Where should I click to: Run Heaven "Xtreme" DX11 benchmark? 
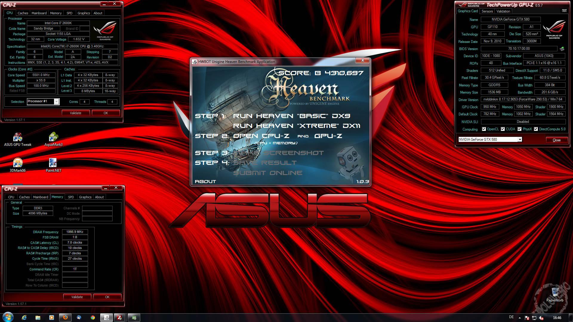297,126
